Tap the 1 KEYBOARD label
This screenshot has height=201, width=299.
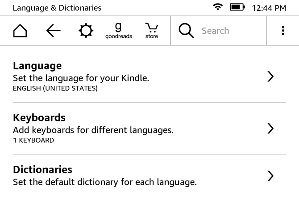tap(33, 141)
